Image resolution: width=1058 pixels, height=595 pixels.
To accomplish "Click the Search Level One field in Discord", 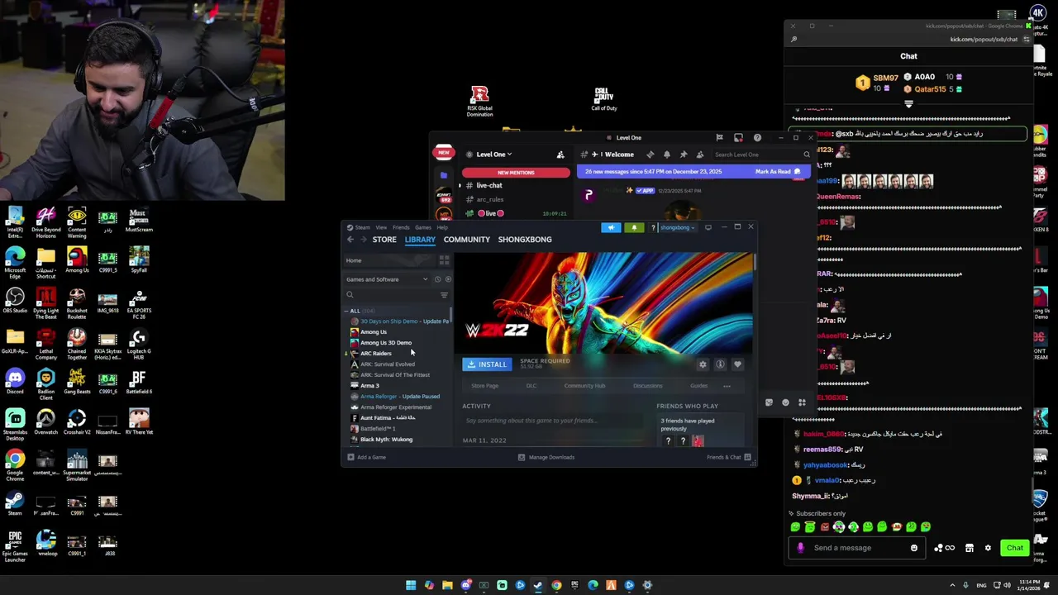I will (x=762, y=155).
